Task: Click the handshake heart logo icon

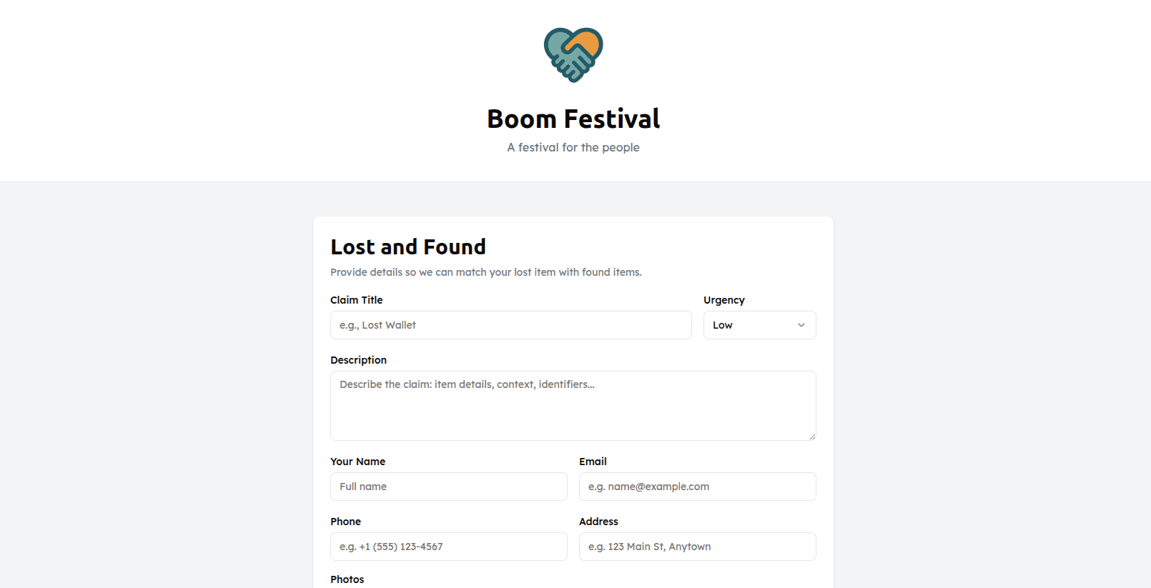Action: (572, 54)
